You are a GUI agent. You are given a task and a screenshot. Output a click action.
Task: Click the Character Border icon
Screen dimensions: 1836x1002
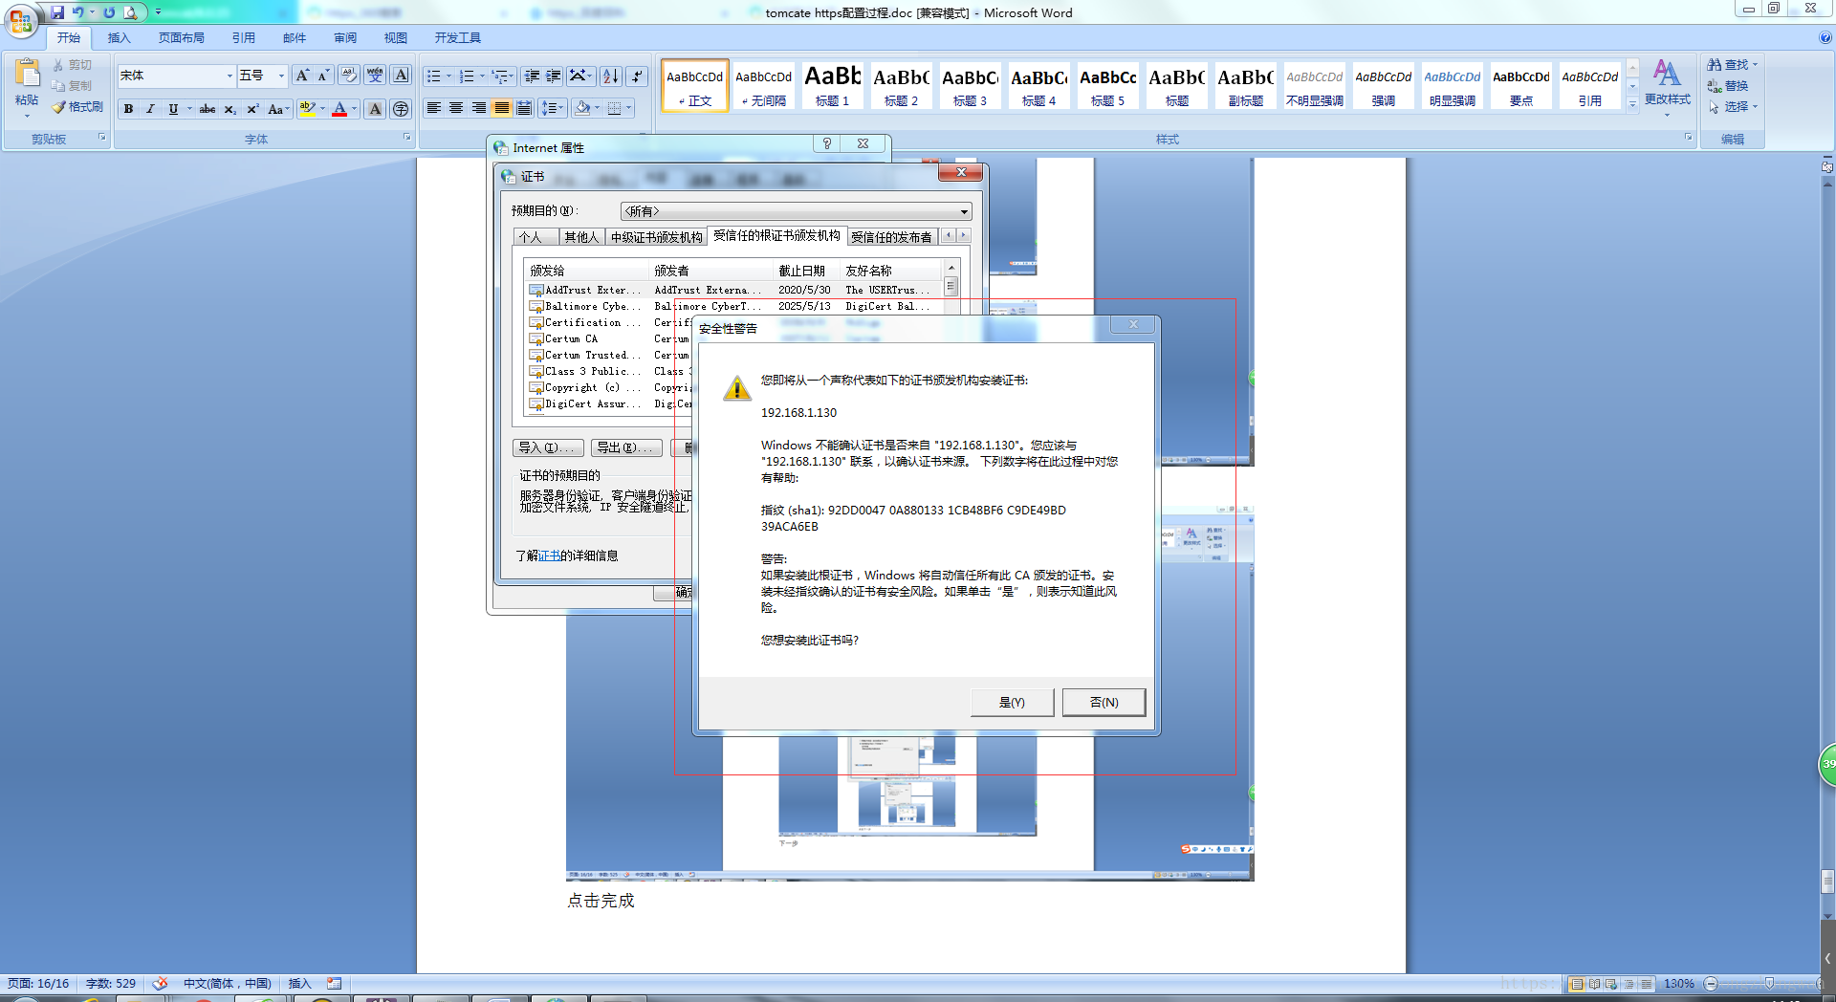tap(401, 76)
